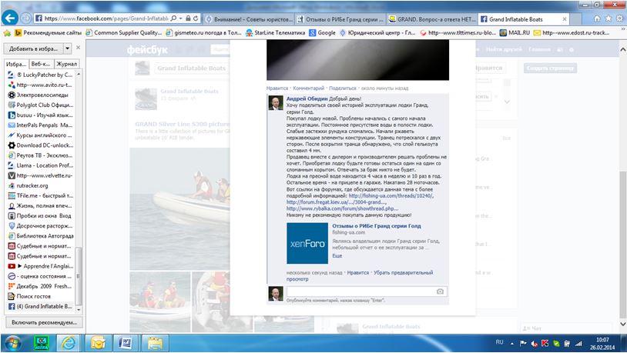The height and width of the screenshot is (353, 627).
Task: Open 'Common Supplier Quality...' favorite
Action: 124,33
